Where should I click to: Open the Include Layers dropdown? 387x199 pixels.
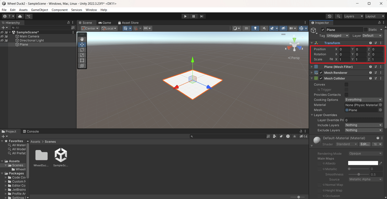tap(363, 125)
